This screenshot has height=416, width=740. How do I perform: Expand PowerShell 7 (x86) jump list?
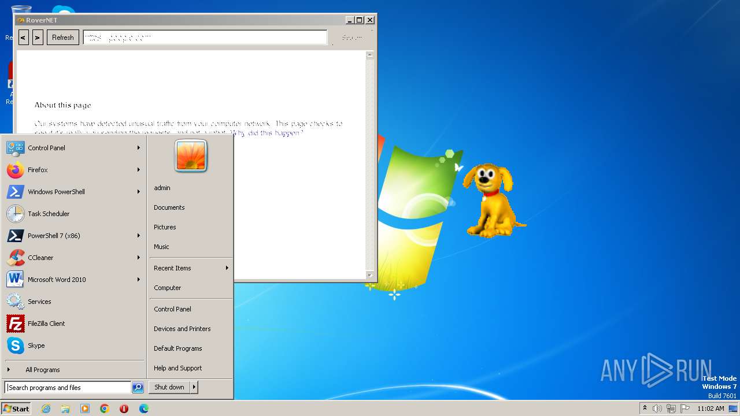point(139,236)
